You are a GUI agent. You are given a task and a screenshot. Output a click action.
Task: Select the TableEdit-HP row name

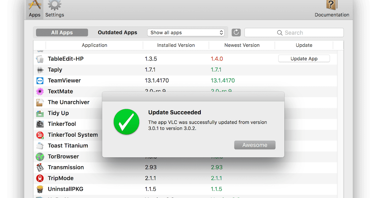(66, 59)
